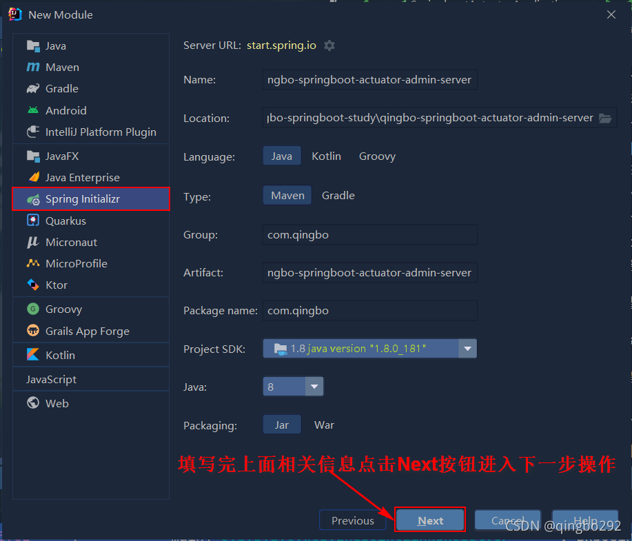Viewport: 632px width, 541px height.
Task: Click the Artifact input field
Action: (x=369, y=272)
